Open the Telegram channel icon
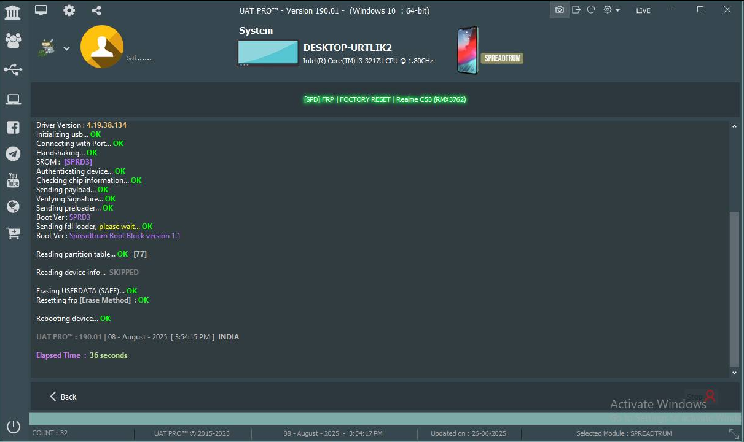The width and height of the screenshot is (744, 442). (x=13, y=153)
